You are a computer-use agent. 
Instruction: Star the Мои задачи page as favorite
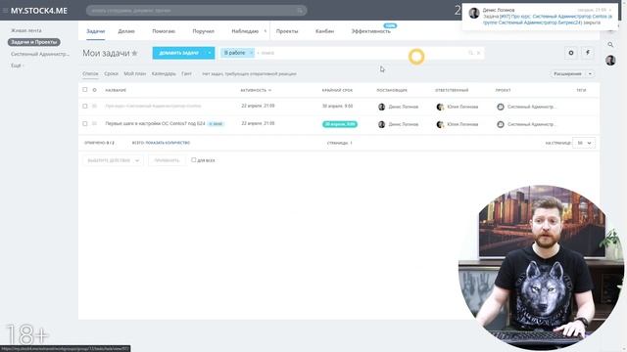[135, 53]
